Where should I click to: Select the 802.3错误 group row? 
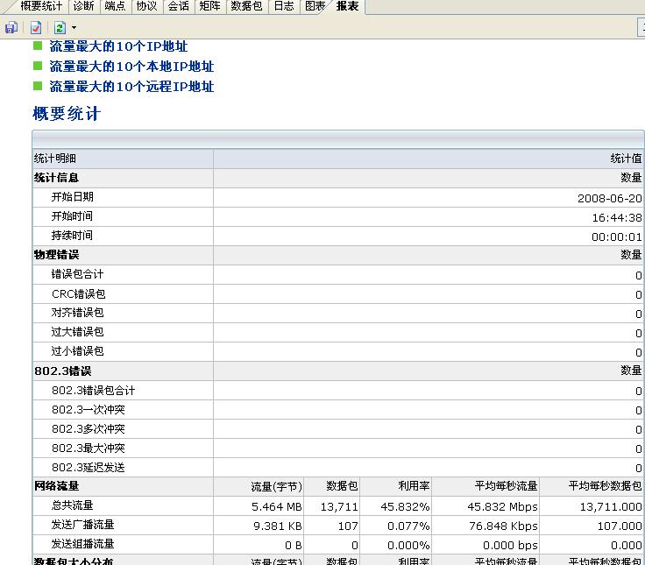337,371
